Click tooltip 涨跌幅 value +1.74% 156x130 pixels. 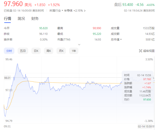pyautogui.click(x=146, y=87)
